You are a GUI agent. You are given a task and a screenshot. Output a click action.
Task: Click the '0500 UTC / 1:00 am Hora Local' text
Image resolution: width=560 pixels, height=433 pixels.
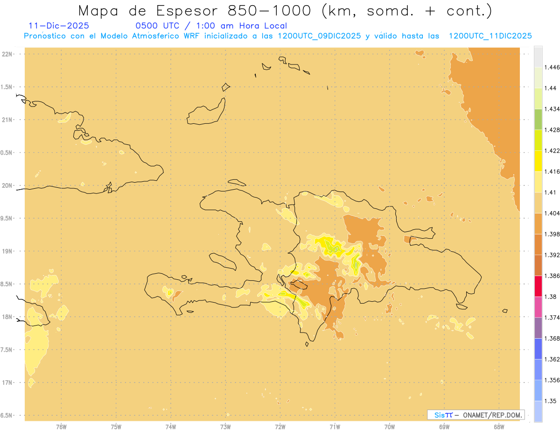tap(211, 26)
